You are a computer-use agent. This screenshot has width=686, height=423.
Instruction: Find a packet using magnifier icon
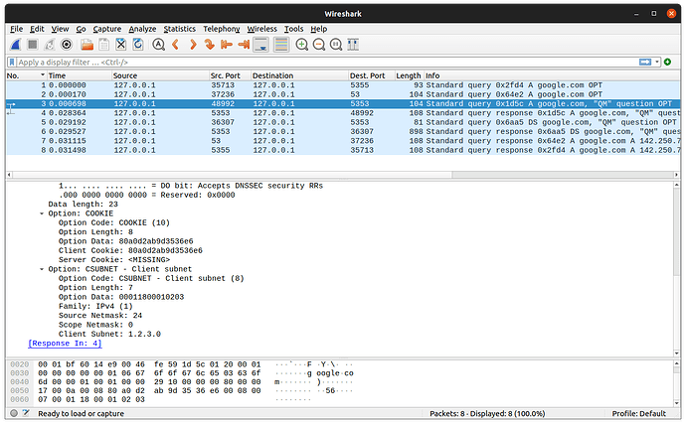[x=159, y=45]
